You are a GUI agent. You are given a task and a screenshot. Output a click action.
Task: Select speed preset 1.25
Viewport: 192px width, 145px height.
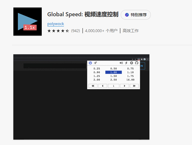click(x=97, y=76)
